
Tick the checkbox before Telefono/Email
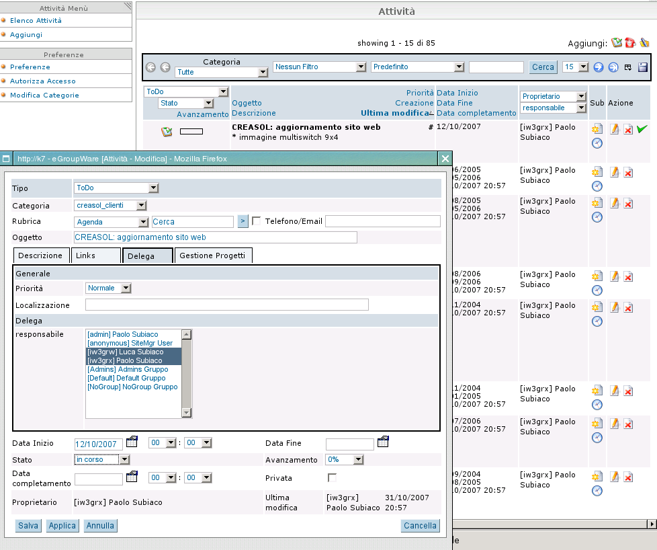coord(257,221)
